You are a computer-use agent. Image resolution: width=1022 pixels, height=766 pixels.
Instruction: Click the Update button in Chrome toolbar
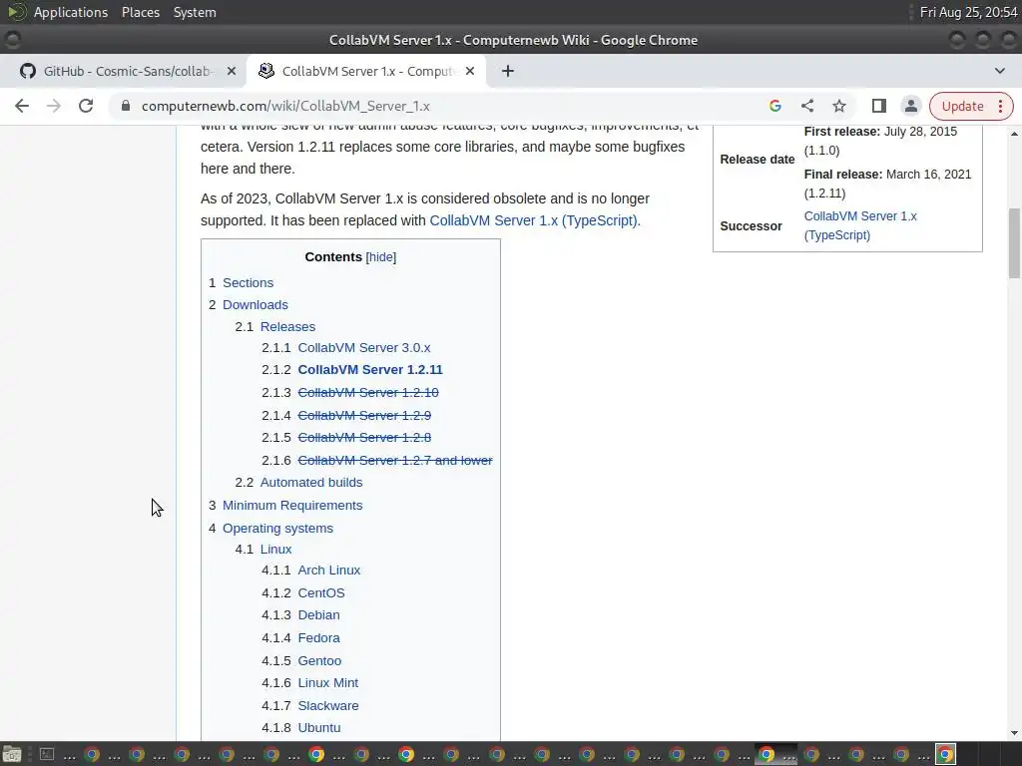click(962, 106)
